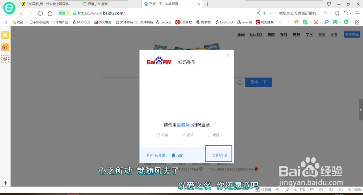
Task: Expand the translate extension dropdown arrow
Action: tap(310, 23)
